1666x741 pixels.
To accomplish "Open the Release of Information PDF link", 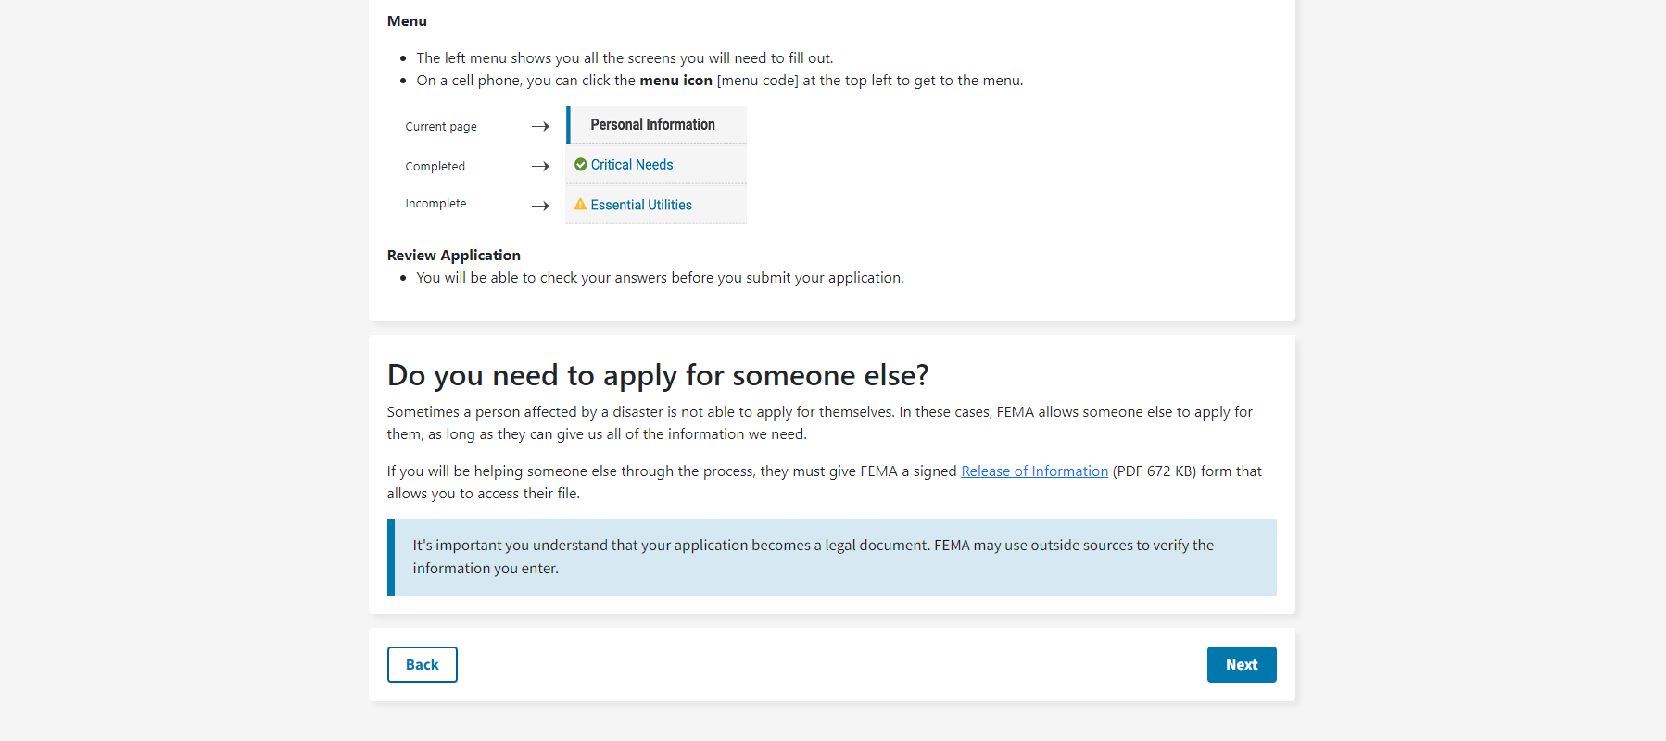I will (x=1034, y=471).
